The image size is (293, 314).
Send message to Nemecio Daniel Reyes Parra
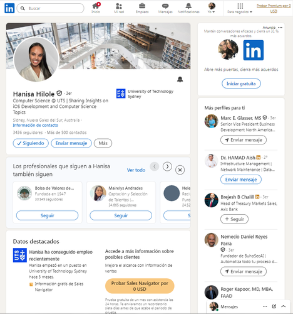pos(244,271)
